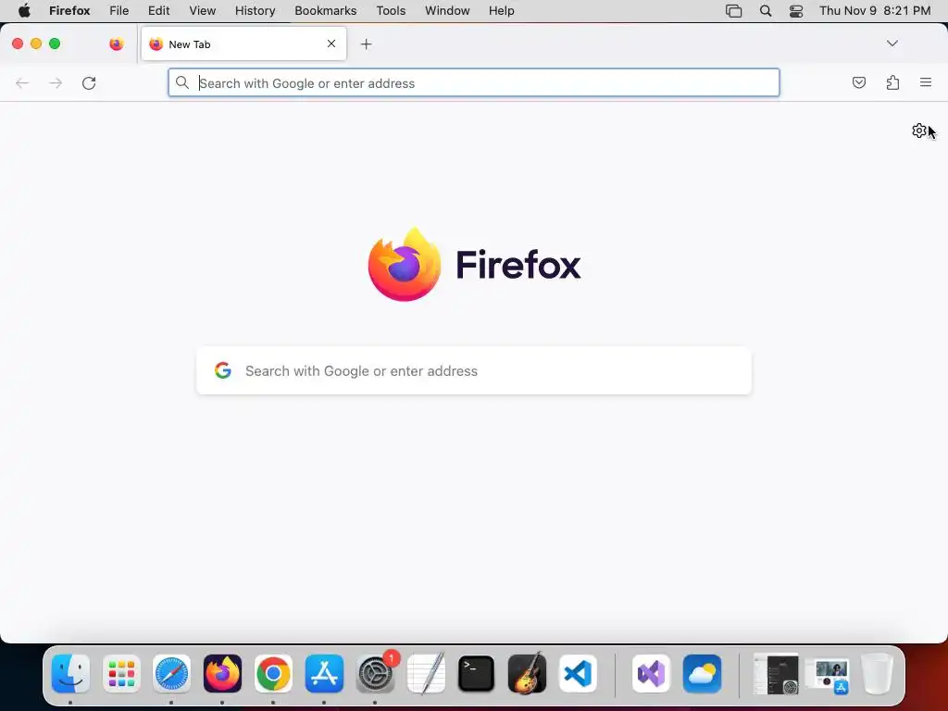
Task: Open App Store from the Dock
Action: click(324, 674)
